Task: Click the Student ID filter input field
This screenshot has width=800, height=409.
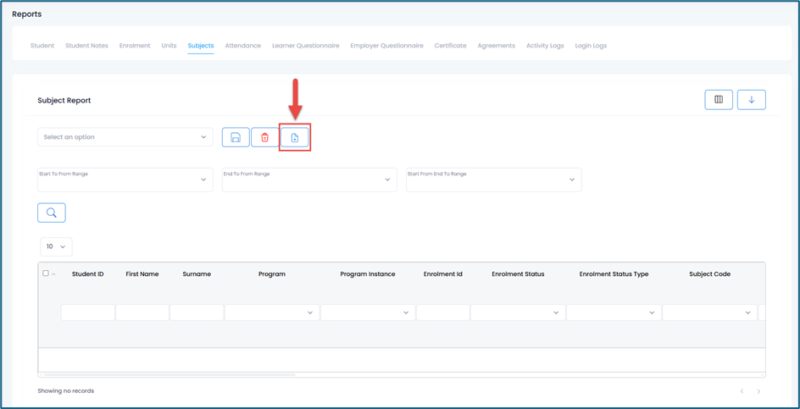Action: [88, 312]
